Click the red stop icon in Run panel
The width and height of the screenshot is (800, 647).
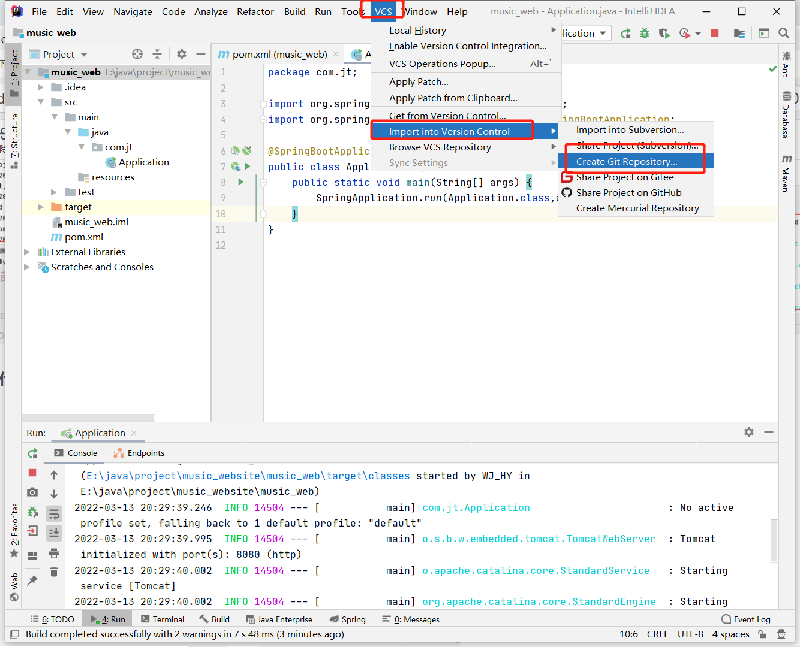click(32, 473)
